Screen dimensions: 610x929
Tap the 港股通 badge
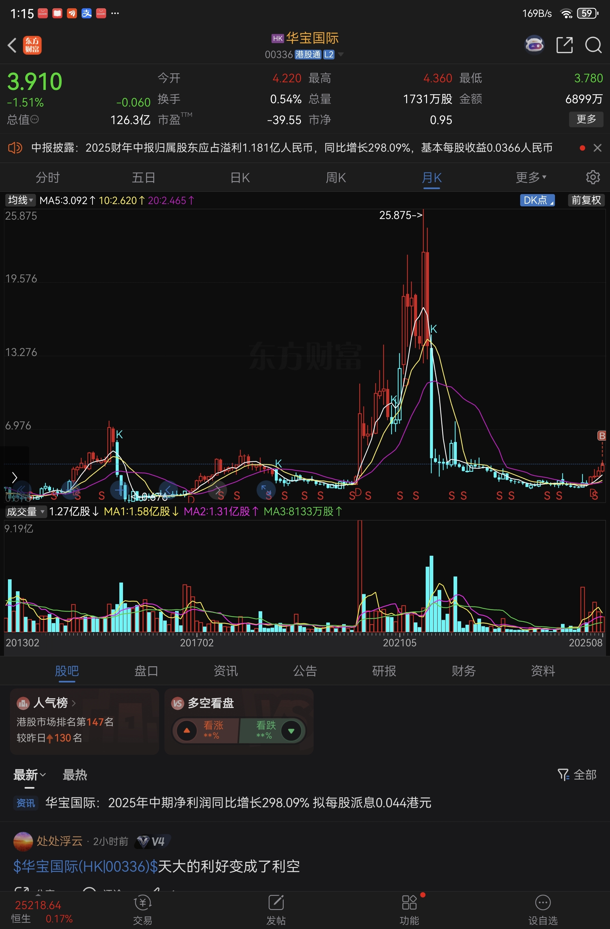[x=308, y=54]
